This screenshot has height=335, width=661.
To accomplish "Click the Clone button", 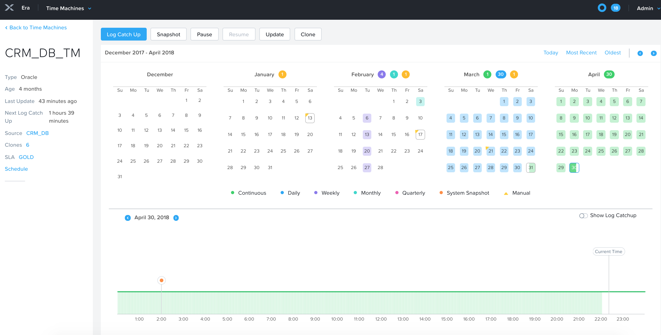I will pos(308,34).
